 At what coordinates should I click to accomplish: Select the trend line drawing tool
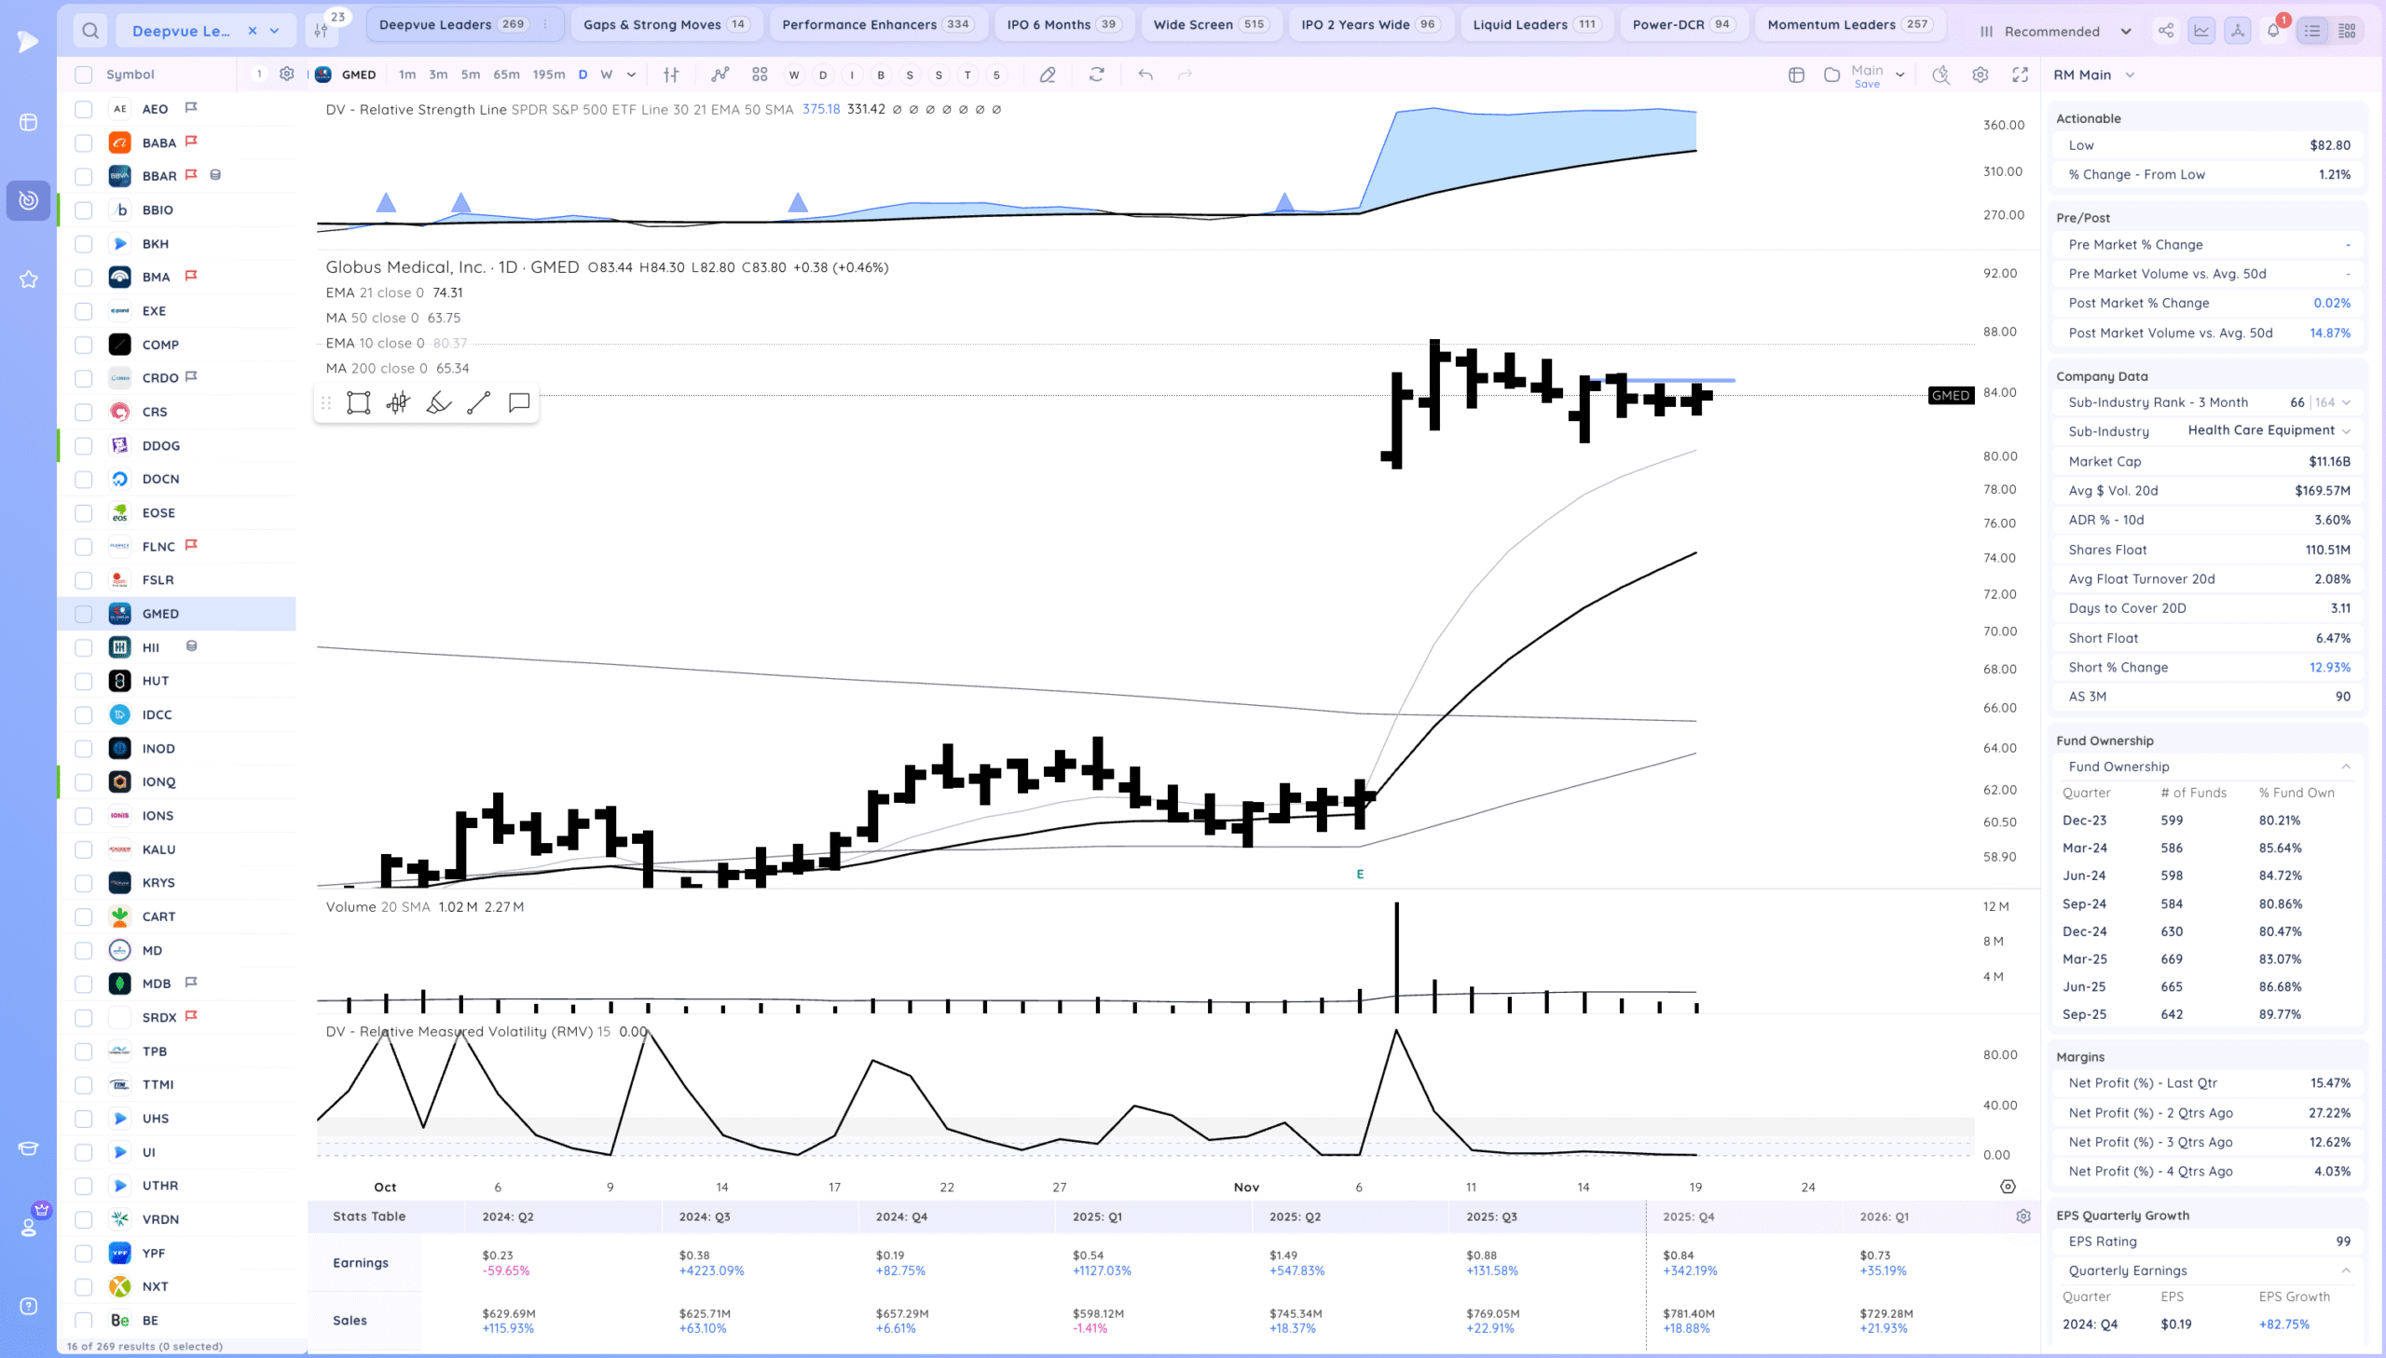[479, 403]
